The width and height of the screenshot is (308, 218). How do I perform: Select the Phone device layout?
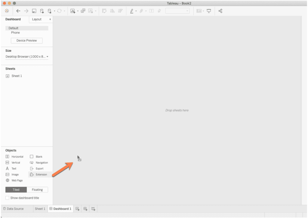pyautogui.click(x=15, y=33)
